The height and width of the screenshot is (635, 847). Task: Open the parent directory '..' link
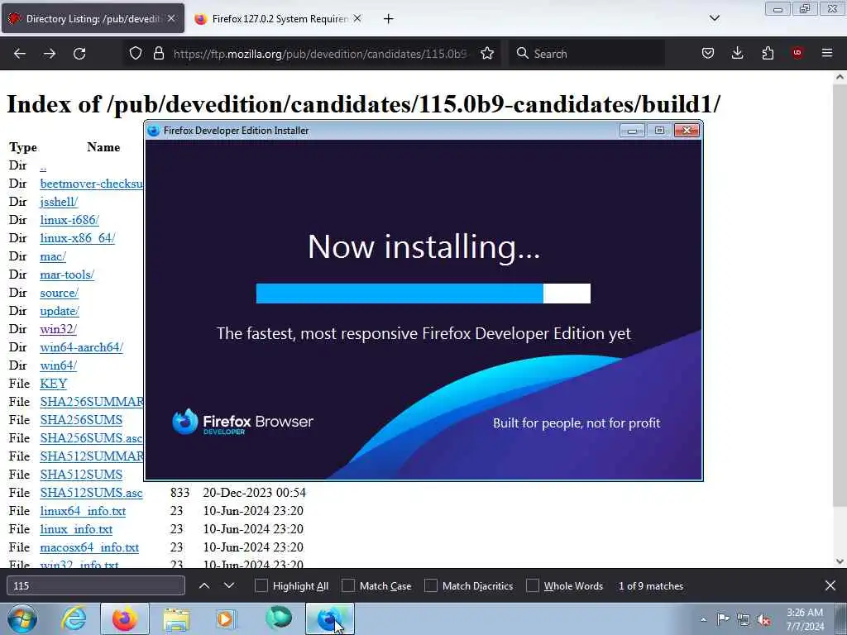43,165
